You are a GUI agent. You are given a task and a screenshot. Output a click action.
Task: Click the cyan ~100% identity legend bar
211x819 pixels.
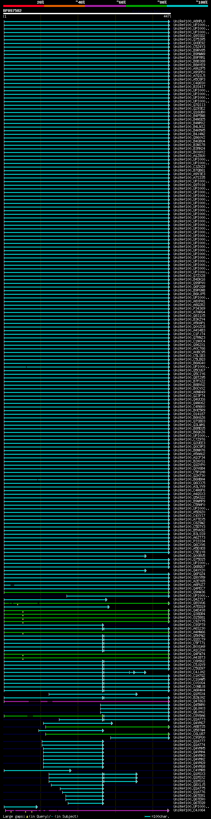point(187,6)
